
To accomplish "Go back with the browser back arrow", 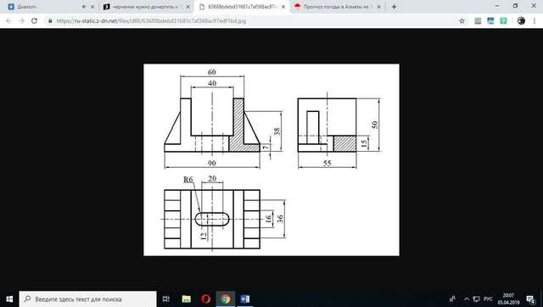I will tap(8, 20).
